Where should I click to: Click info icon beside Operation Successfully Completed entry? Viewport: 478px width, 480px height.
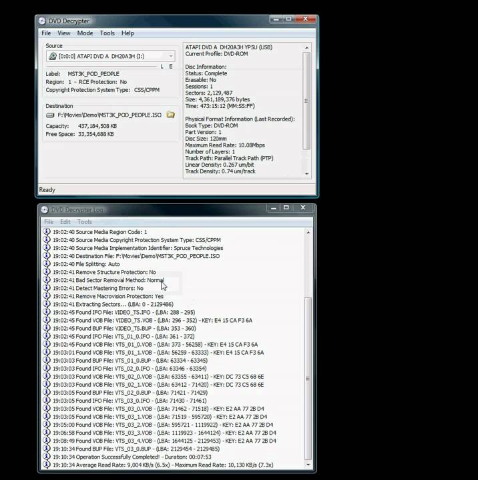47,457
